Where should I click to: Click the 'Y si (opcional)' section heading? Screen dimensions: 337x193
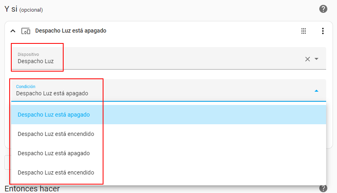(x=24, y=9)
